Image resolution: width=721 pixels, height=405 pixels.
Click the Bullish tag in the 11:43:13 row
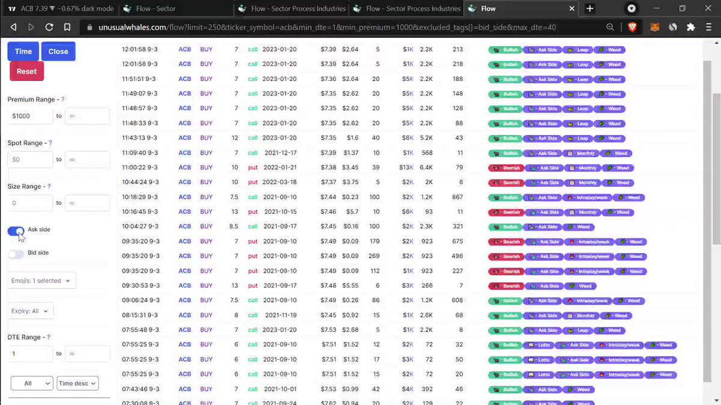coord(505,139)
